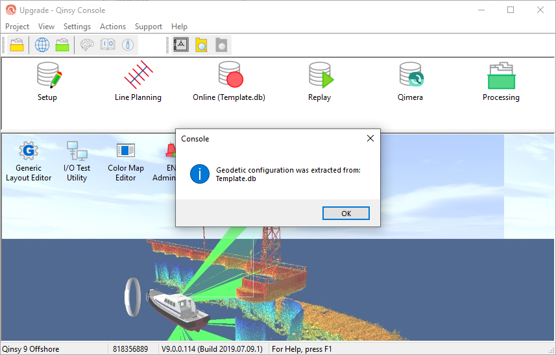Click the vault safe toolbar icon
This screenshot has width=556, height=355.
pyautogui.click(x=181, y=45)
